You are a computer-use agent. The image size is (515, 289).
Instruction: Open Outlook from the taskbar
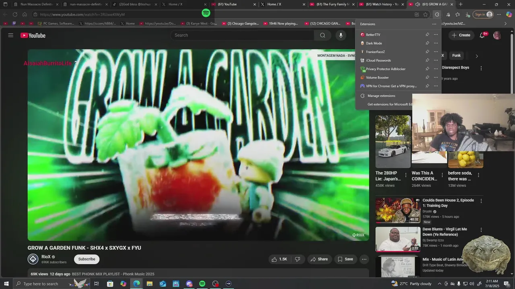(x=163, y=284)
